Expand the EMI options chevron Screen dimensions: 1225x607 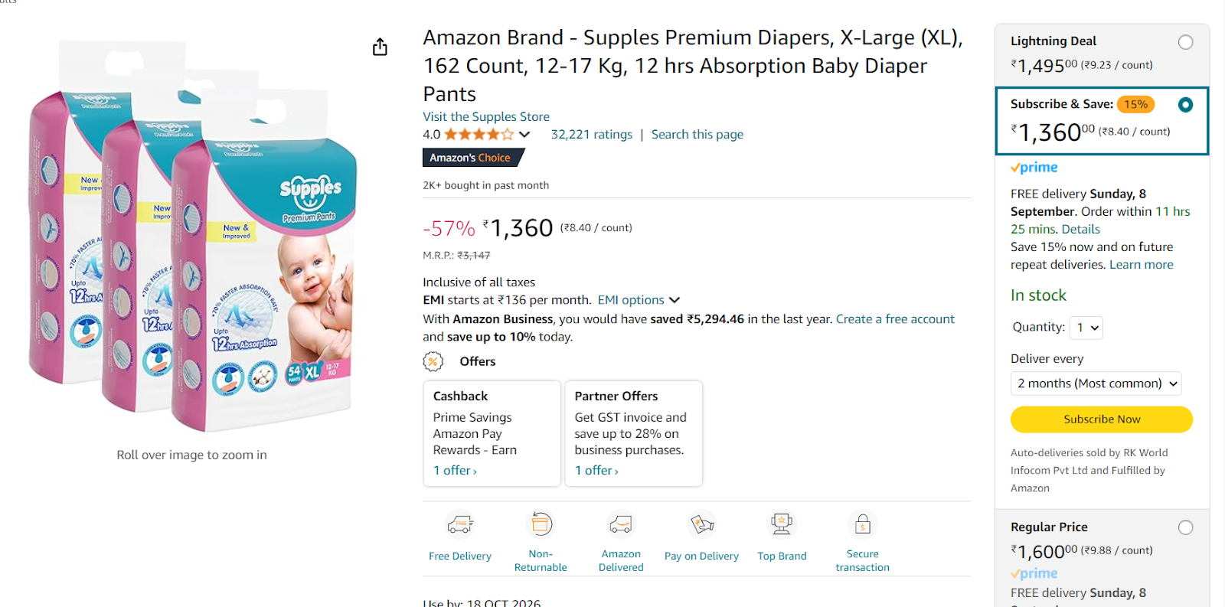point(675,300)
